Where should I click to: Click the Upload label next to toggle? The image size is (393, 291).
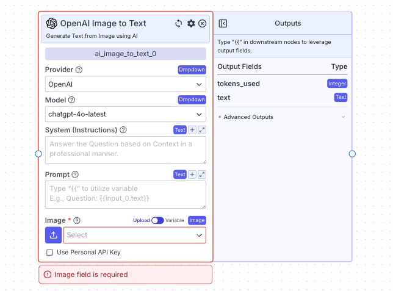point(142,220)
